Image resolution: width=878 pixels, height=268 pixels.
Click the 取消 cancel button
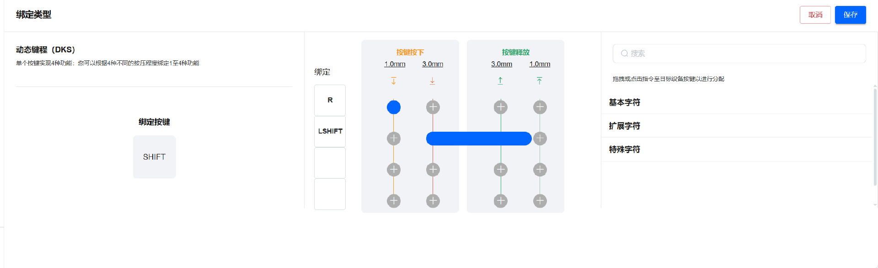click(815, 15)
